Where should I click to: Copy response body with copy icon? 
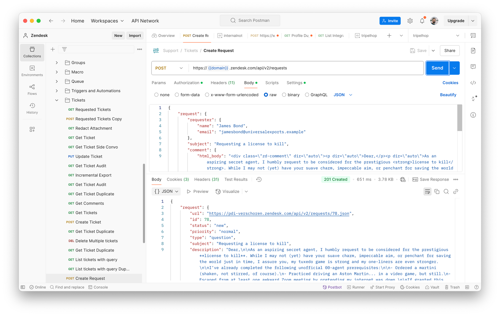[437, 191]
